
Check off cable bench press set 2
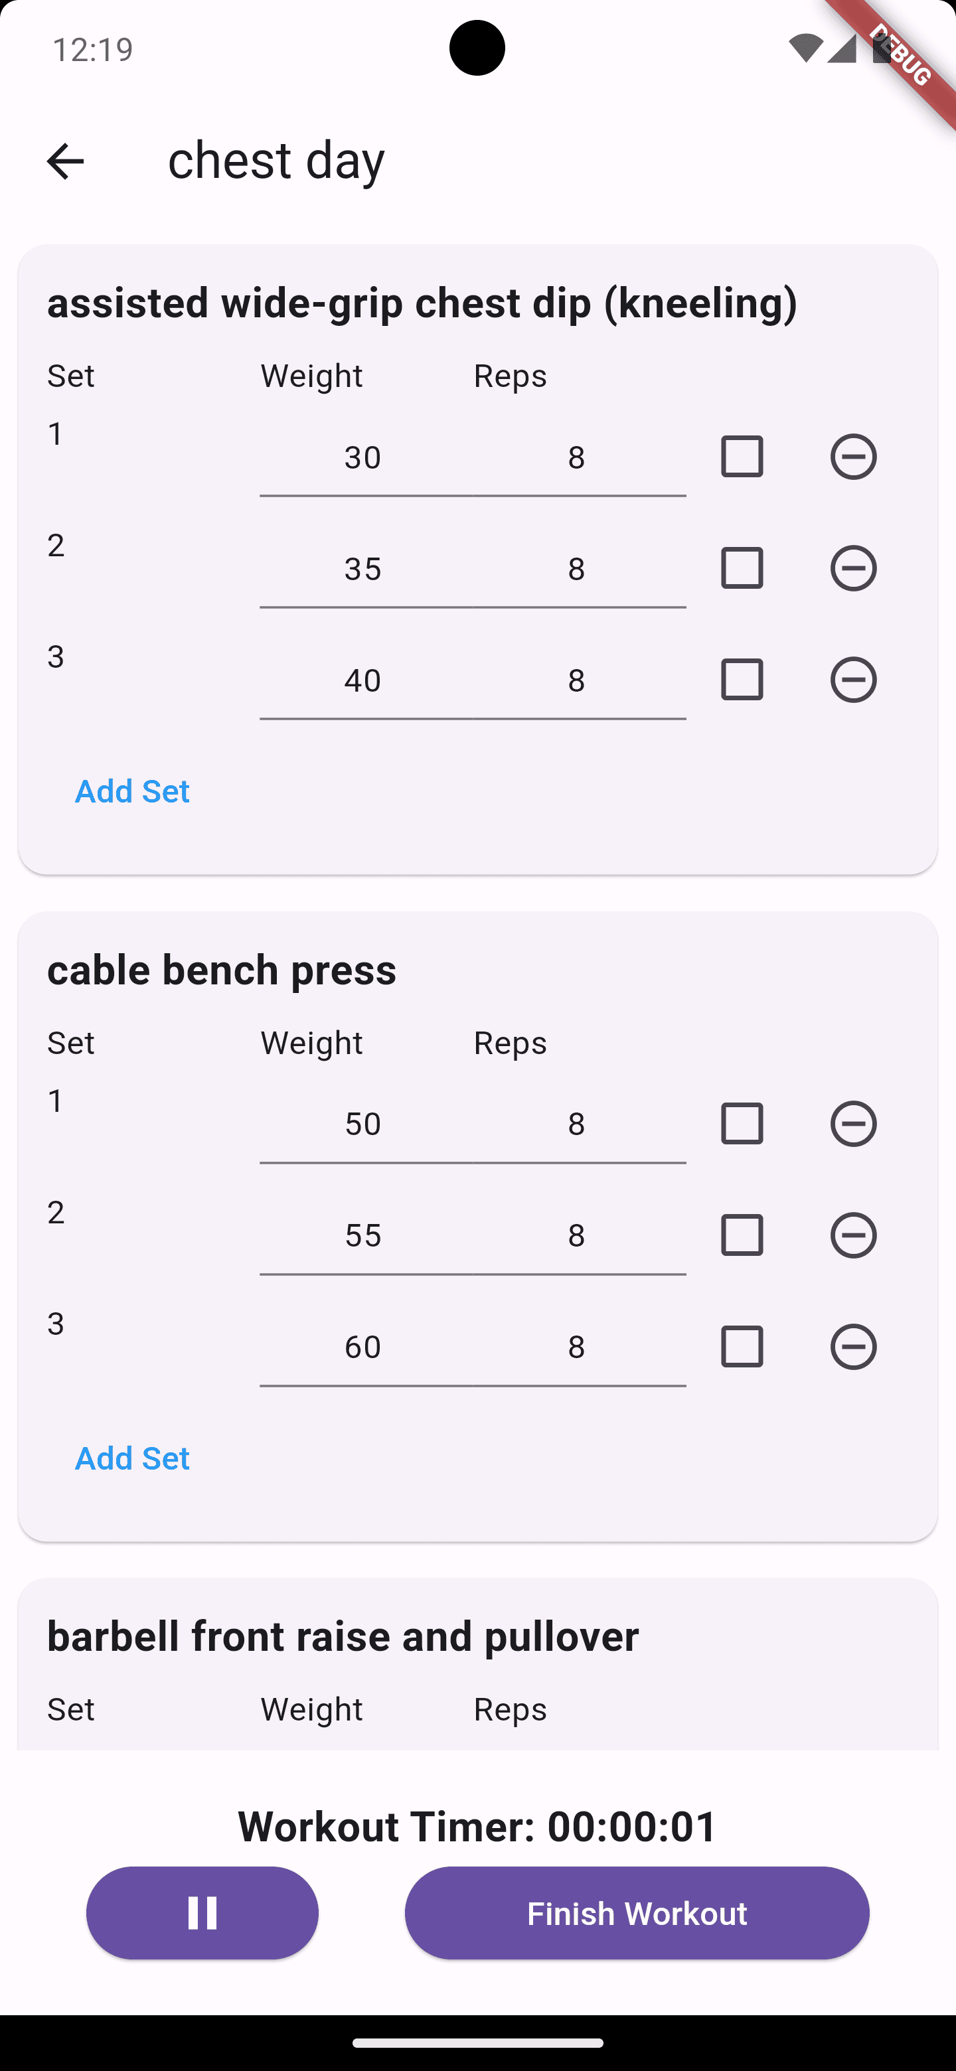[742, 1235]
